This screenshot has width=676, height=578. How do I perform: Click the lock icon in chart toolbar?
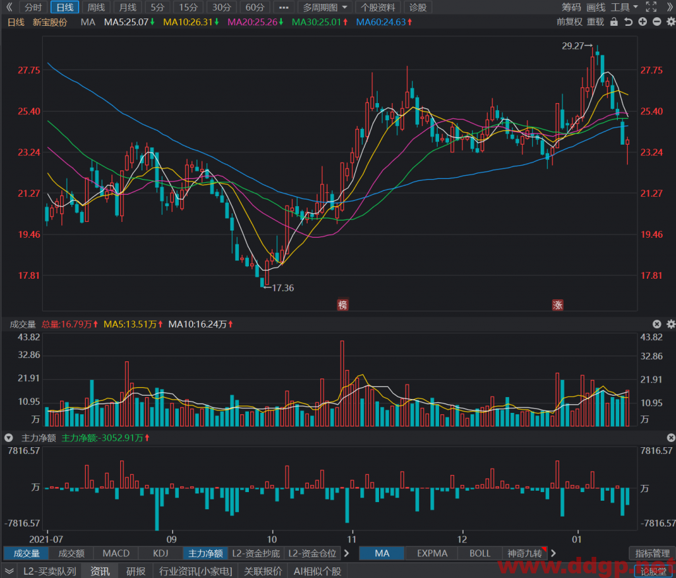coord(614,22)
